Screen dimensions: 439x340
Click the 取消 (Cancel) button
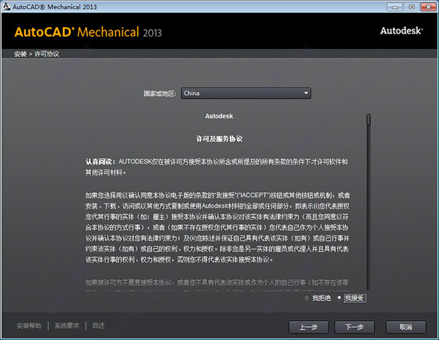pos(406,327)
